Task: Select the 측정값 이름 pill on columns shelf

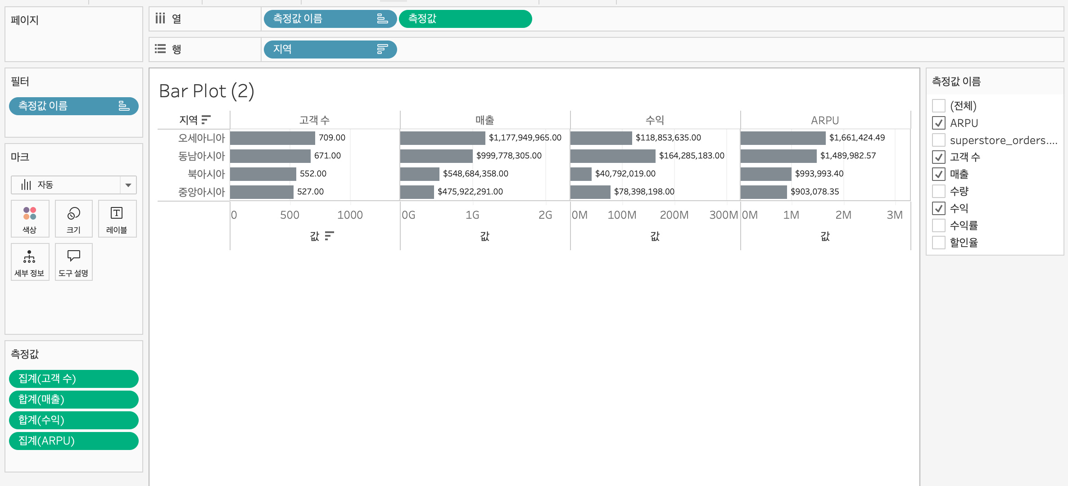Action: click(x=330, y=19)
